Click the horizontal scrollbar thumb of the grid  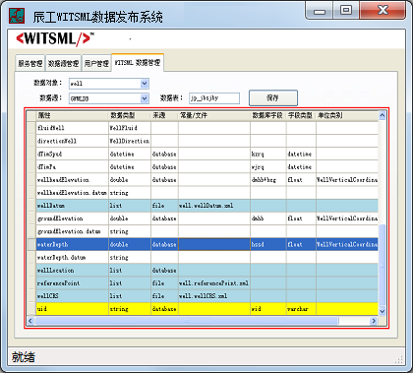click(x=186, y=321)
